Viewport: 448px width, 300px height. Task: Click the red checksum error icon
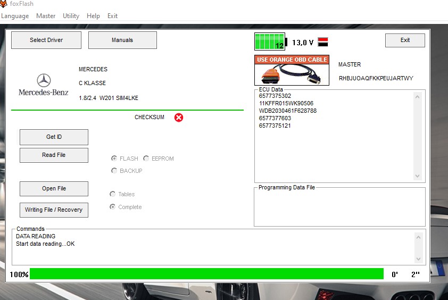point(179,118)
